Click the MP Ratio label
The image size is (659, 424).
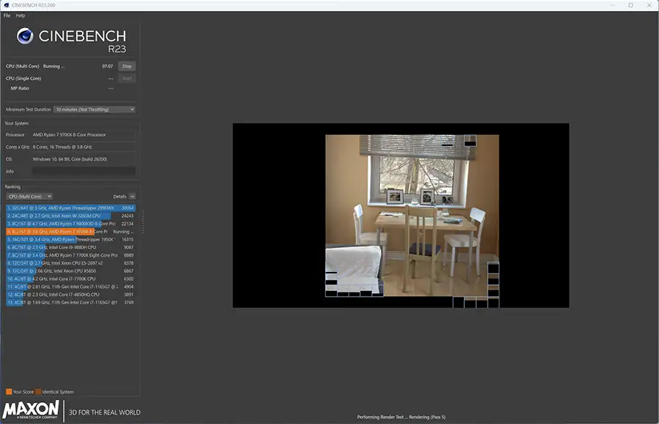point(20,88)
